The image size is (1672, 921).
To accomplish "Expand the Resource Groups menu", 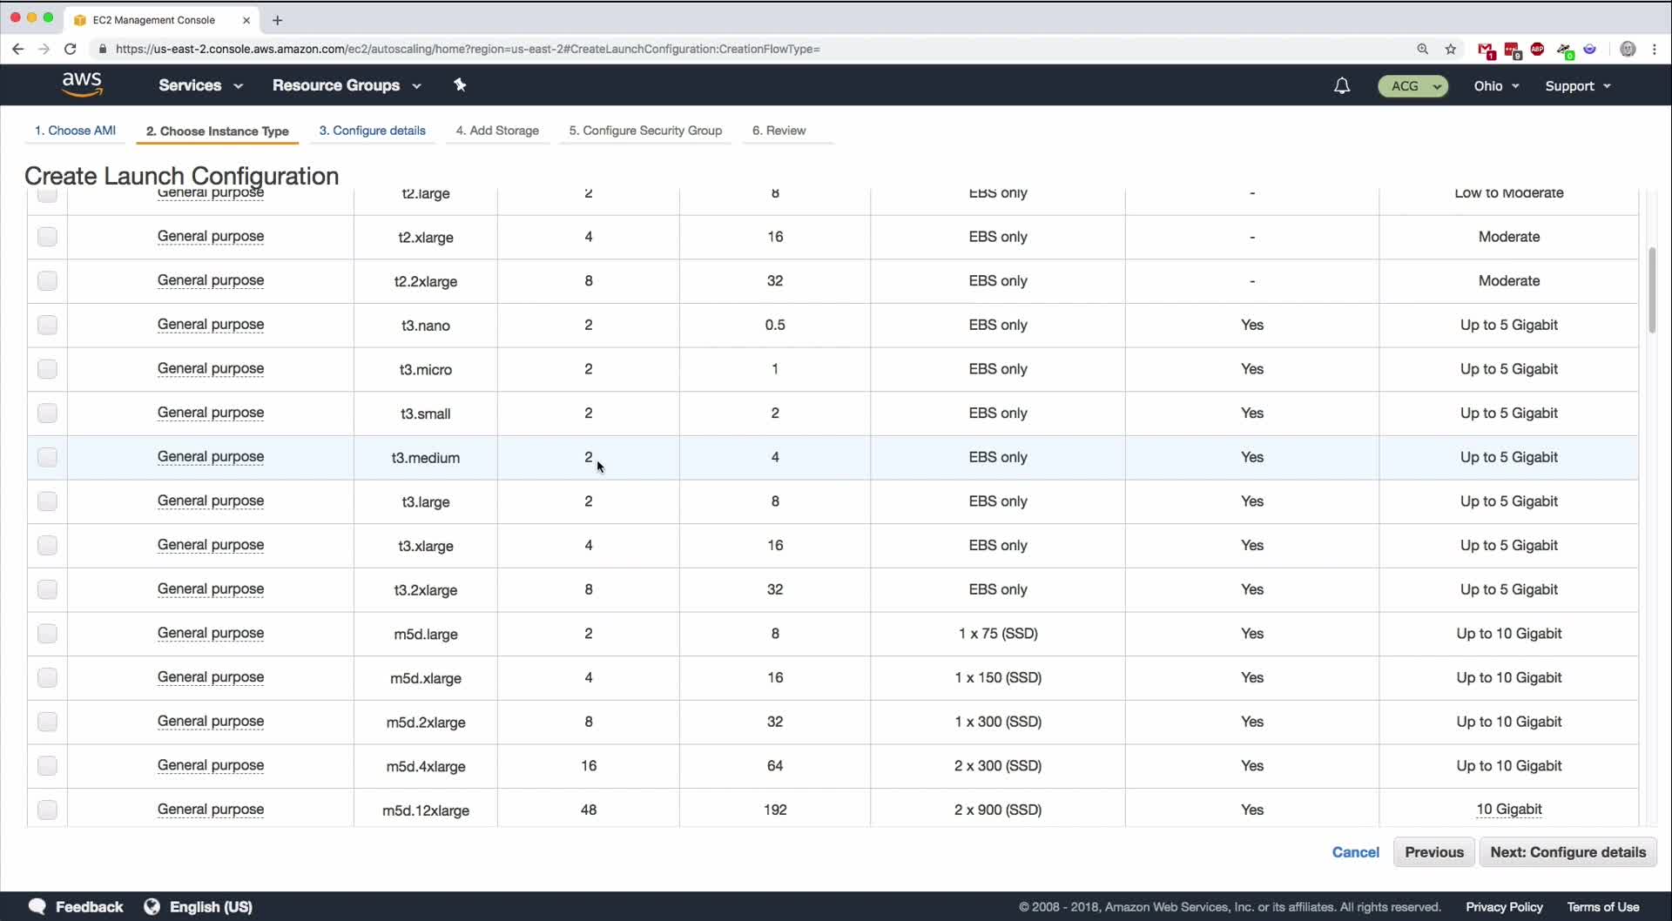I will (x=347, y=85).
